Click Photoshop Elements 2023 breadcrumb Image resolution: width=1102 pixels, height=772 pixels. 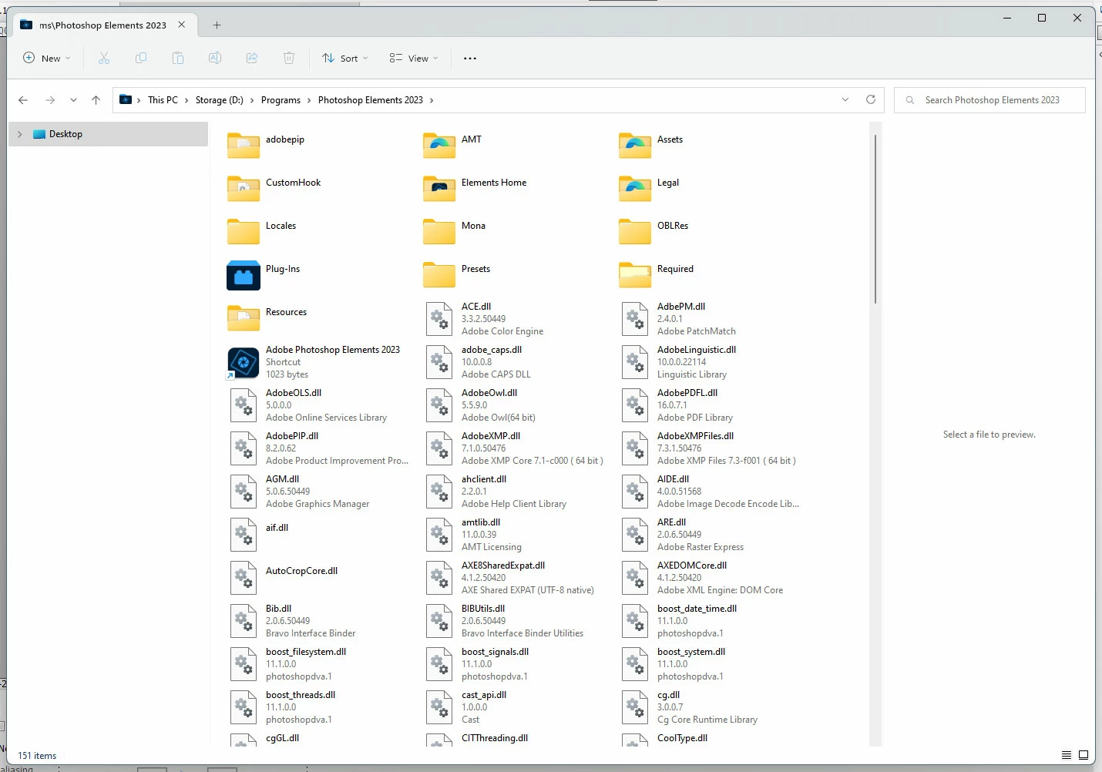(371, 100)
